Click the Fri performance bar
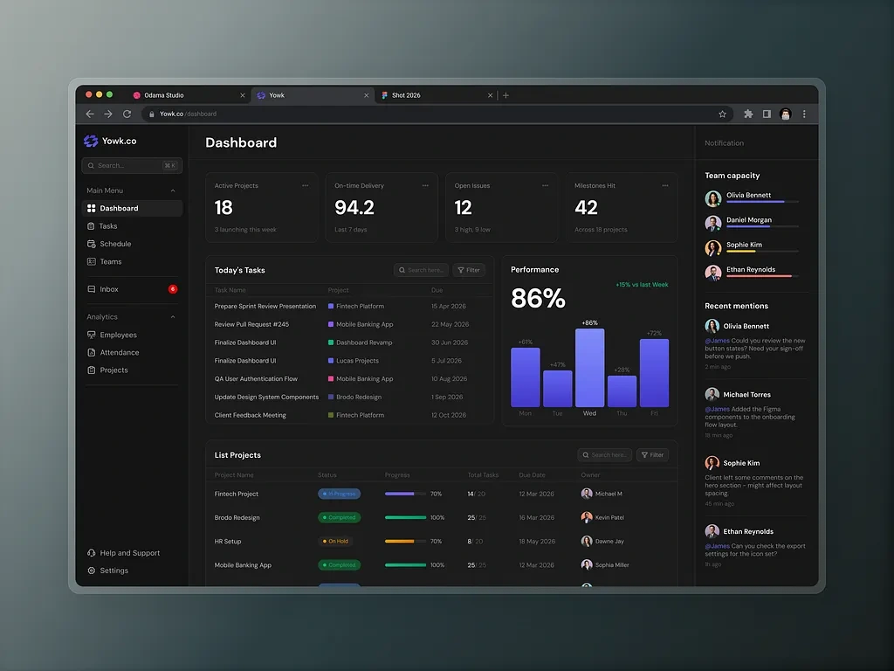The image size is (894, 671). 654,372
